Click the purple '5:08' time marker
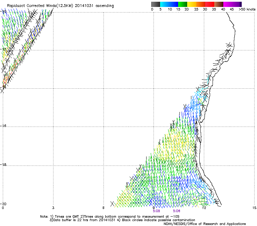The width and height of the screenshot is (257, 226). (176, 211)
